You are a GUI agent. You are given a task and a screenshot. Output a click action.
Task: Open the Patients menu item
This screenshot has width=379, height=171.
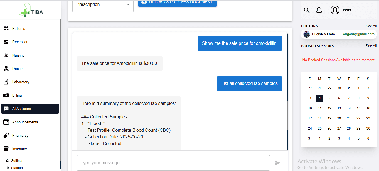tap(19, 29)
